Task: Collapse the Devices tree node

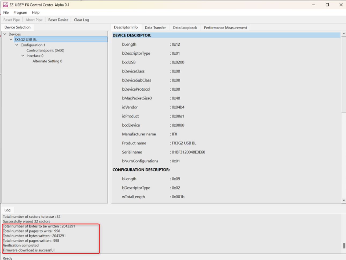Action: (x=5, y=34)
